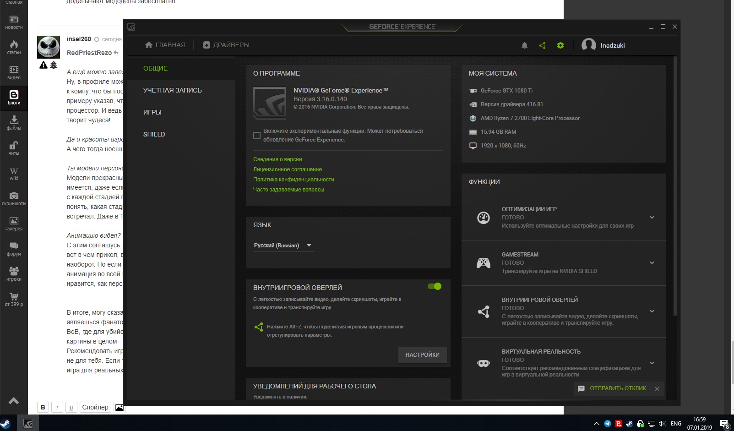Open Telegram tray icon

tap(608, 424)
